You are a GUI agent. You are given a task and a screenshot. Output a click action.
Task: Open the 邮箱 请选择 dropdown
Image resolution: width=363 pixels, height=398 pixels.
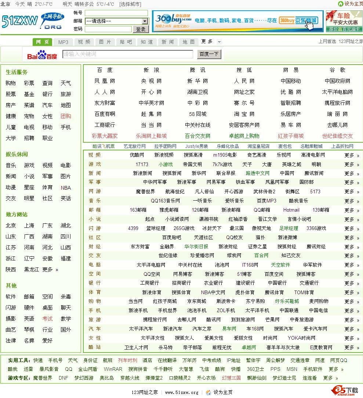117,21
